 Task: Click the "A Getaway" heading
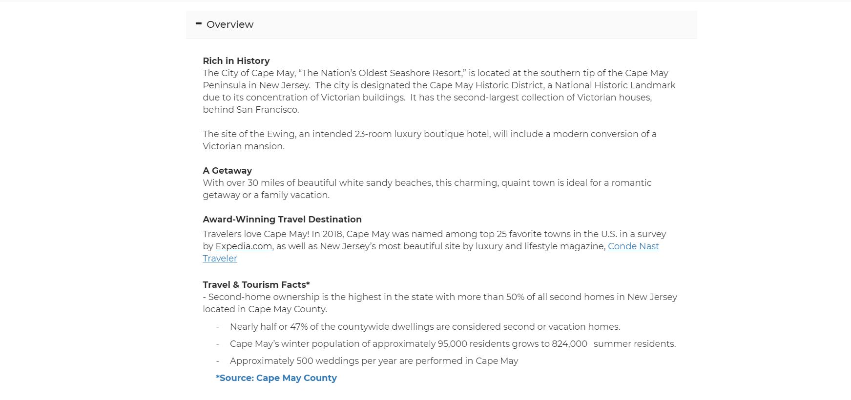pos(228,171)
